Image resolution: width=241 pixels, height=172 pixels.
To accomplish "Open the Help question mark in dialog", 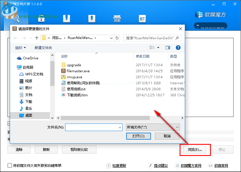I will (178, 48).
